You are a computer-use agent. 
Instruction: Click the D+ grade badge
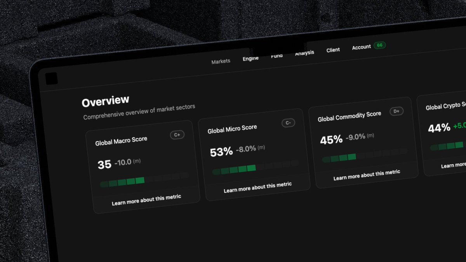(x=396, y=111)
